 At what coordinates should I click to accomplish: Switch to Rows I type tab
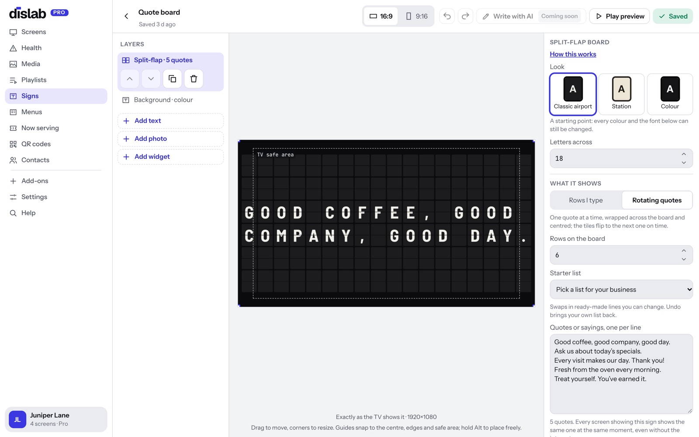586,200
